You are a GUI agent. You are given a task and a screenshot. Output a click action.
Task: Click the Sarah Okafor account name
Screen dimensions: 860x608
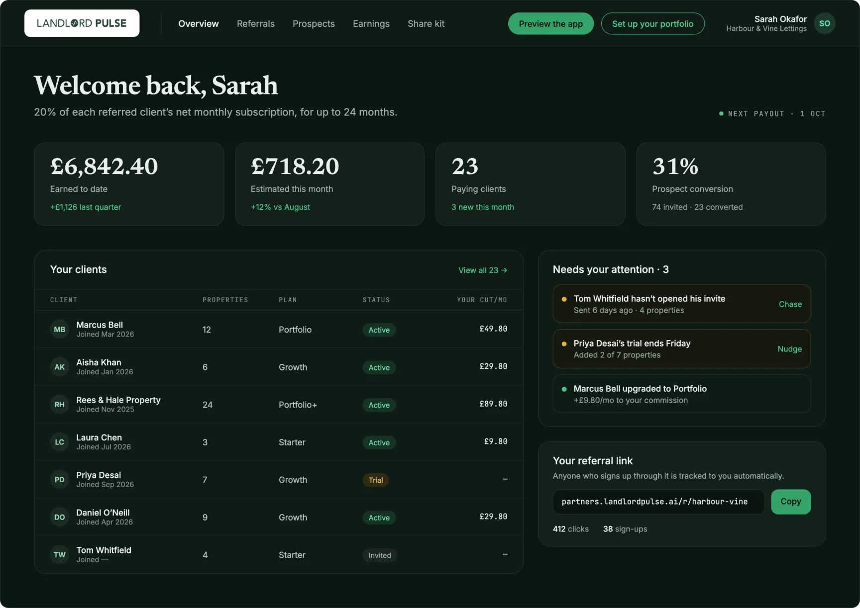click(x=780, y=19)
